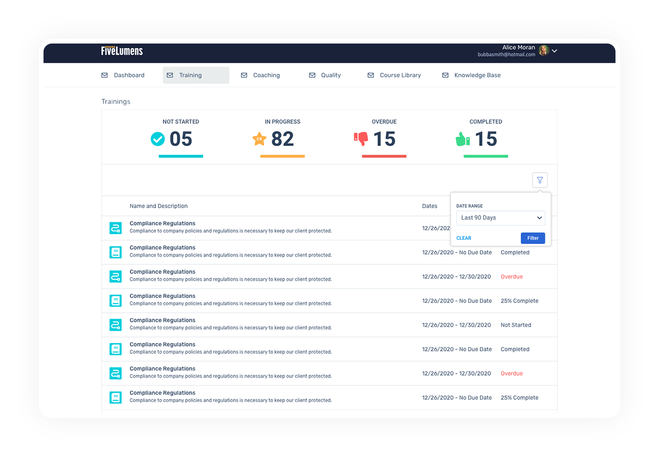
Task: Click the Completed count 15
Action: [x=486, y=139]
